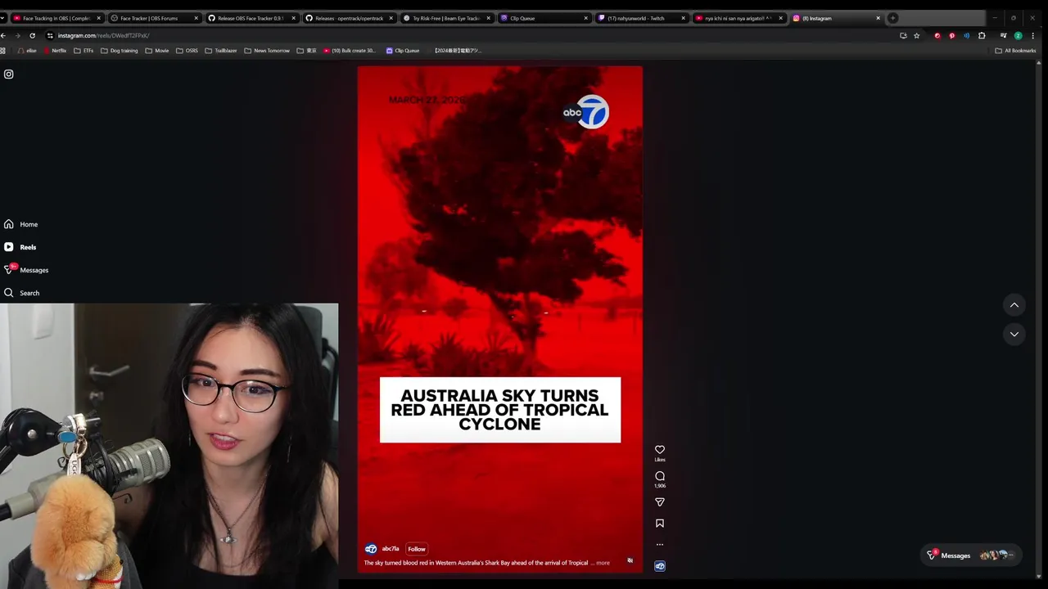Reload the Instagram page
This screenshot has height=589, width=1048.
[x=32, y=35]
